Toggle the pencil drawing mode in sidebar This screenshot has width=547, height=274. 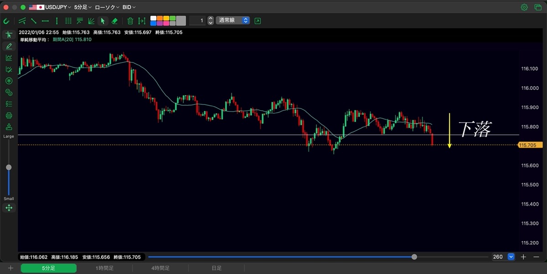[9, 46]
